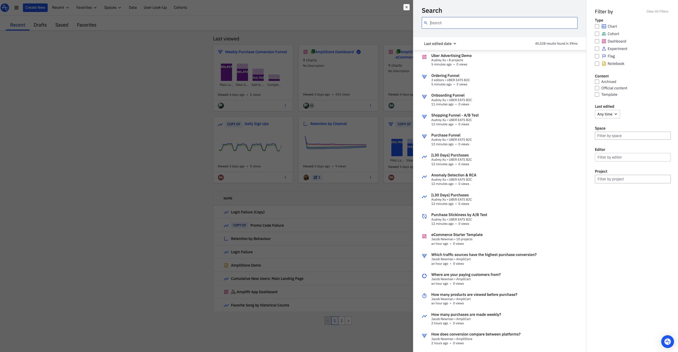Image resolution: width=678 pixels, height=352 pixels.
Task: Click Clear All Filters link
Action: click(x=657, y=11)
